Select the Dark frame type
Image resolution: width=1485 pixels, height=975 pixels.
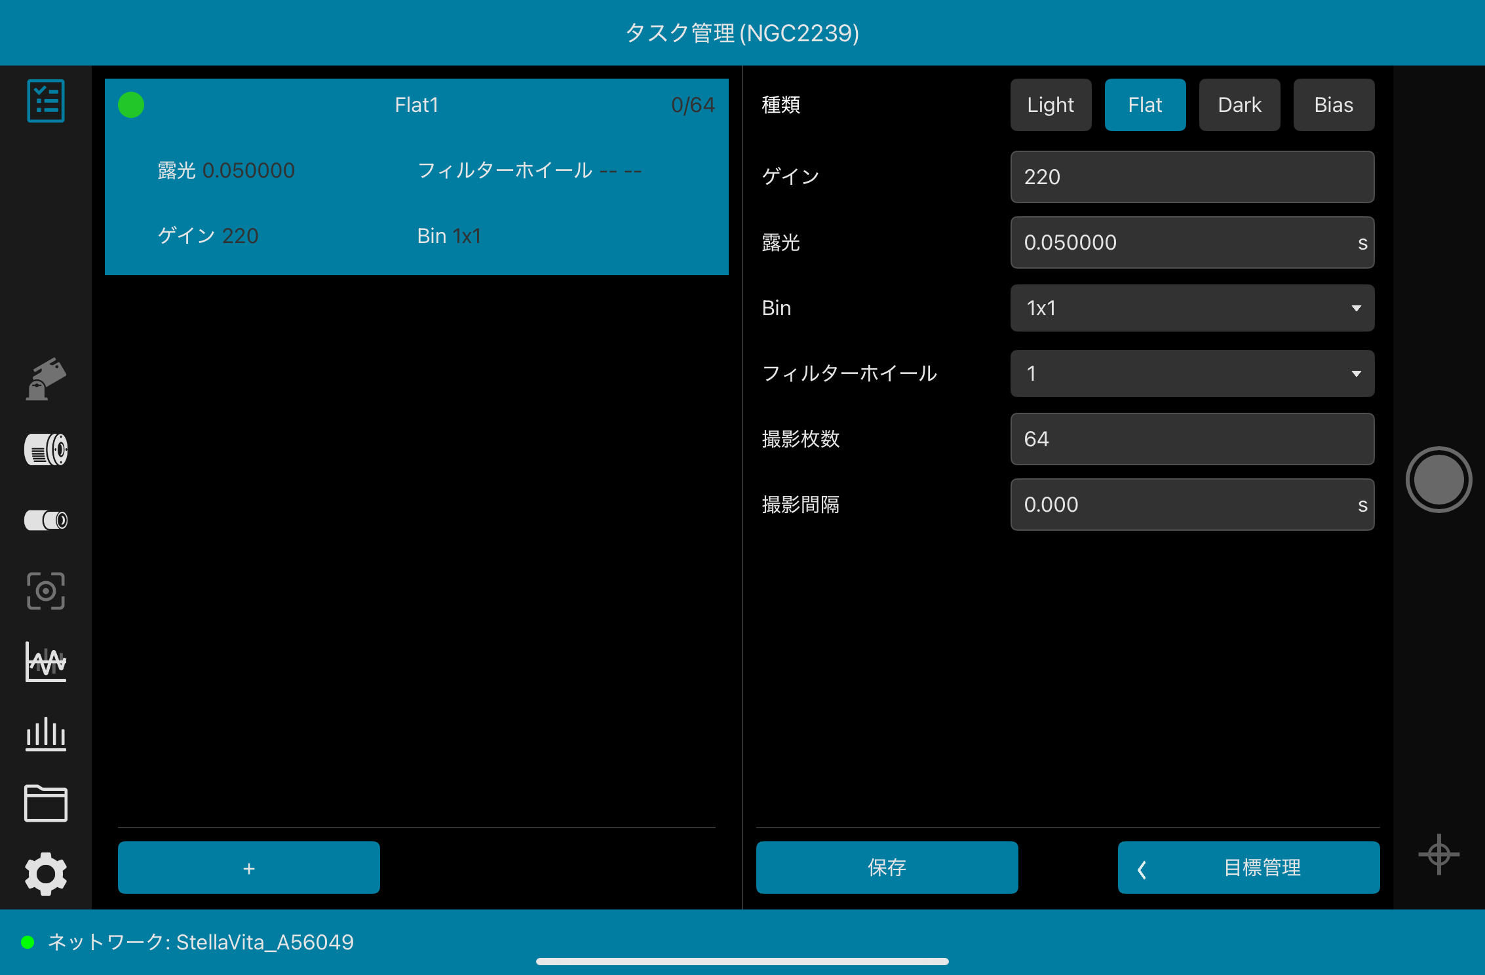point(1239,105)
